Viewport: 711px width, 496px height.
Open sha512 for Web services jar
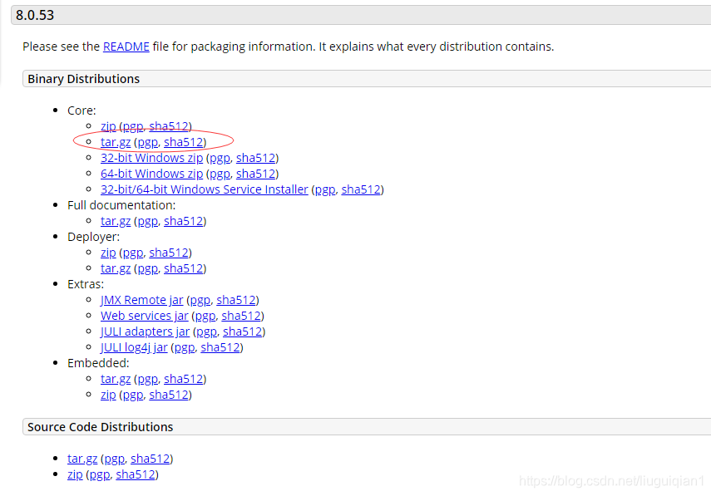coord(241,316)
